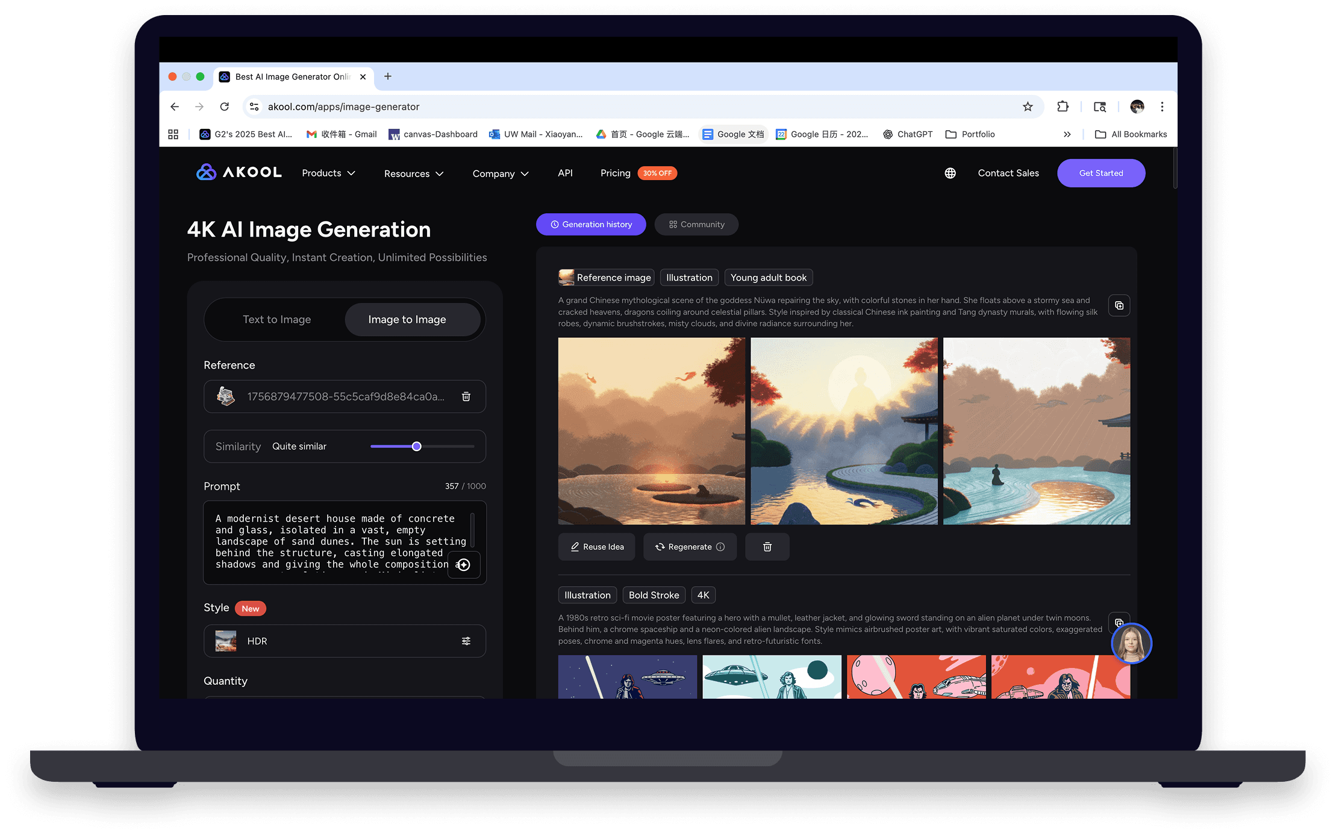Open the language globe selector
This screenshot has height=833, width=1336.
tap(950, 173)
